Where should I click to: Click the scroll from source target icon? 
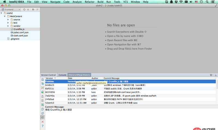coord(24,9)
